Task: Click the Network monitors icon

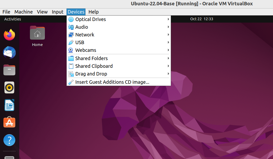Action: point(71,35)
